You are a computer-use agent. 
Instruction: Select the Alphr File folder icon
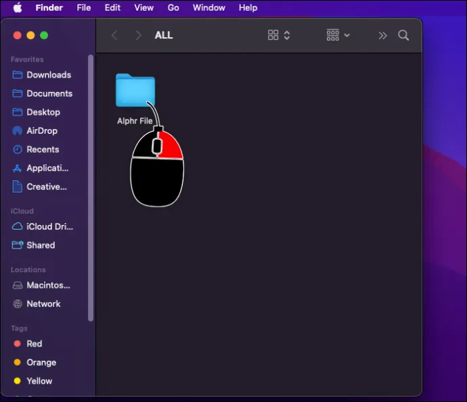[x=135, y=90]
